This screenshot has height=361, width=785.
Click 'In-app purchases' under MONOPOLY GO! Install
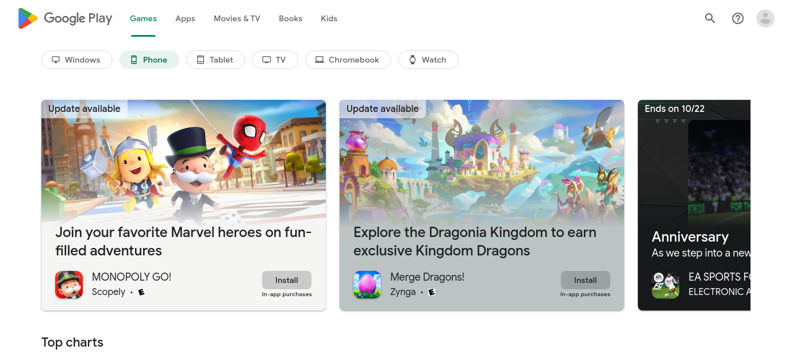tap(287, 294)
